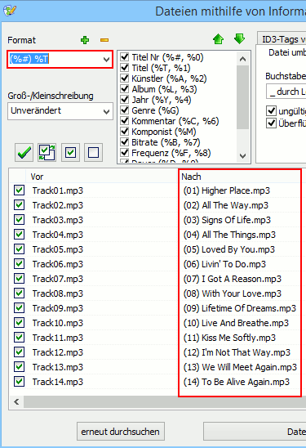Click the green down arrow icon
Screen dimensions: 306x448
239,39
